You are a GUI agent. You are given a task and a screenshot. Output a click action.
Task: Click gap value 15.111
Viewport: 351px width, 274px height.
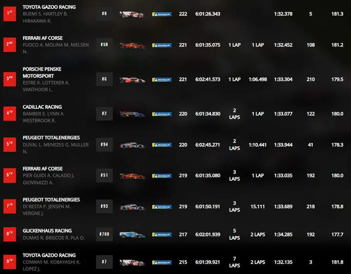tap(258, 206)
